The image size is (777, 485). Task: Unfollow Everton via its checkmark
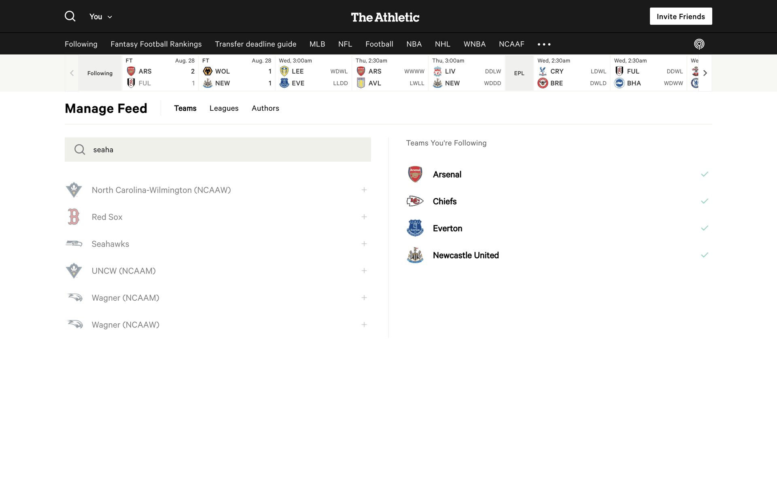[x=705, y=228]
